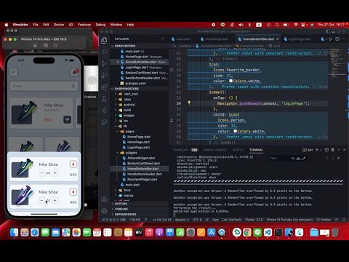This screenshot has width=349, height=262.
Task: Switch to LoginPage.dart editor tab
Action: pyautogui.click(x=300, y=39)
